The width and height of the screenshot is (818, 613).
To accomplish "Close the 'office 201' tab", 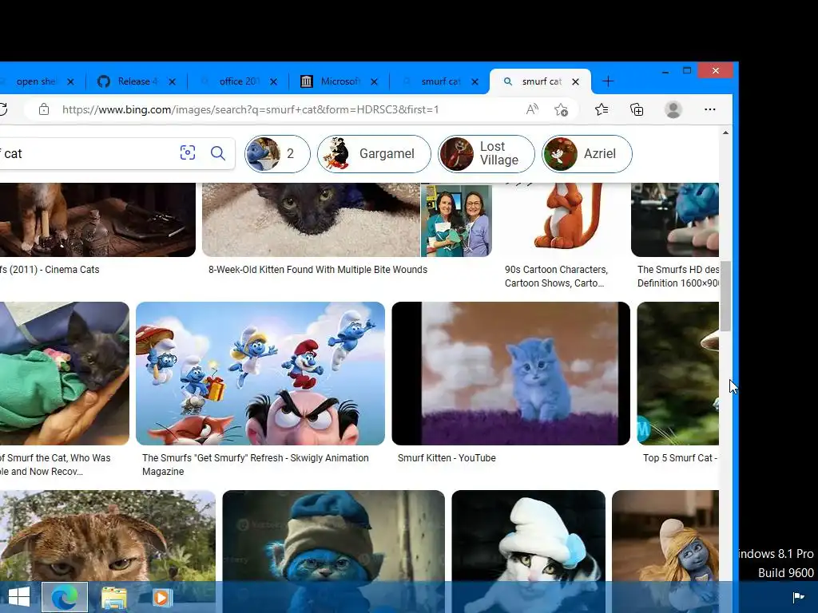I will 274,82.
